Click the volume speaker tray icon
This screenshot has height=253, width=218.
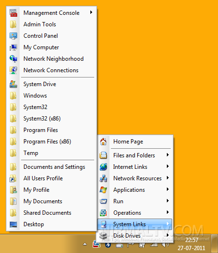165,245
